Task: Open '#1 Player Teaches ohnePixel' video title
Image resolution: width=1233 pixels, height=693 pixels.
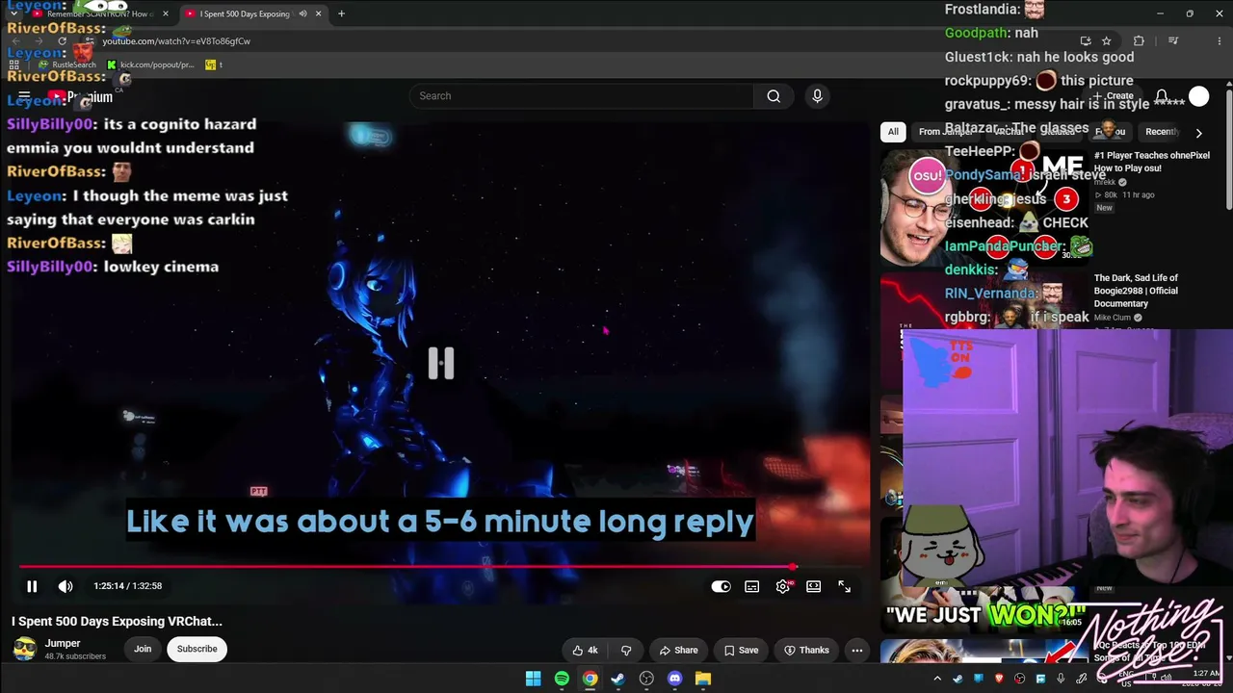Action: [1152, 162]
